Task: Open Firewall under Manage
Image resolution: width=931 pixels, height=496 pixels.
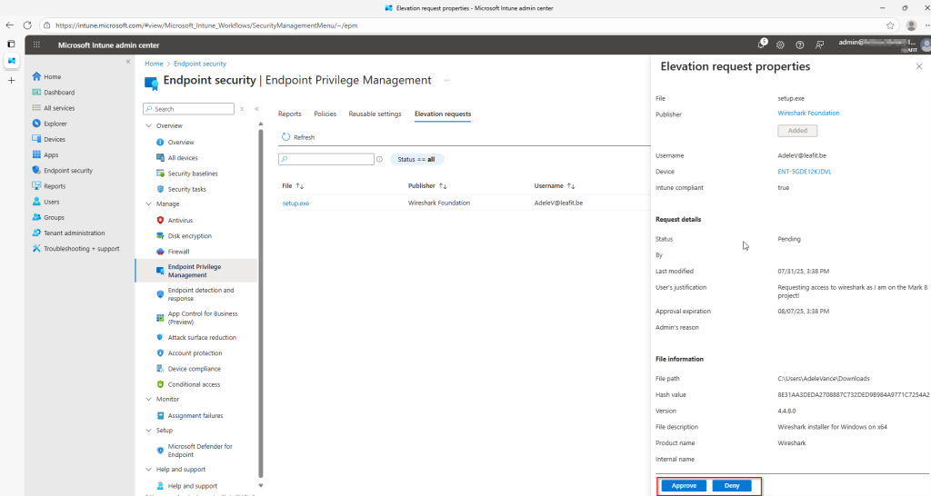Action: (x=178, y=252)
